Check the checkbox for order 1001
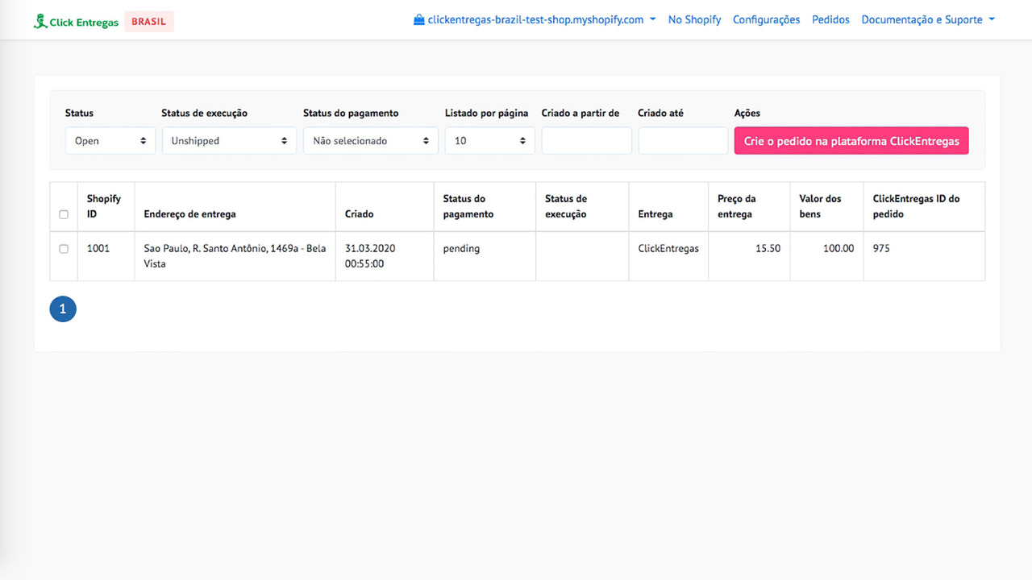This screenshot has width=1032, height=580. [x=64, y=249]
